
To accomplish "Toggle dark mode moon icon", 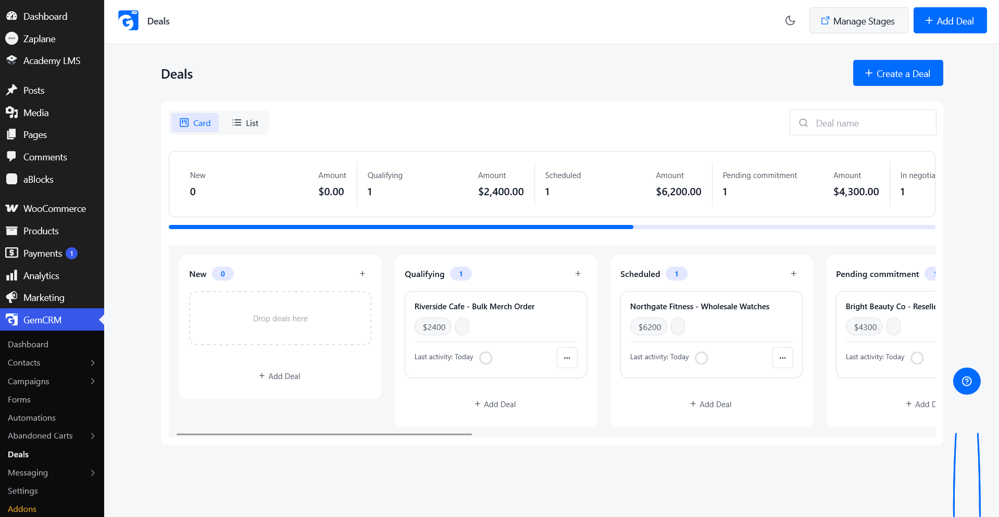I will (x=790, y=21).
